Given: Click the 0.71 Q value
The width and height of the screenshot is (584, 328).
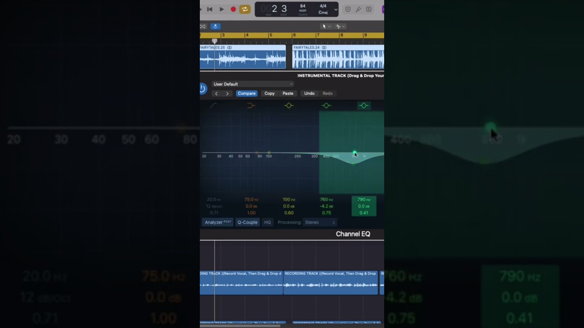Looking at the screenshot, I should 214,213.
